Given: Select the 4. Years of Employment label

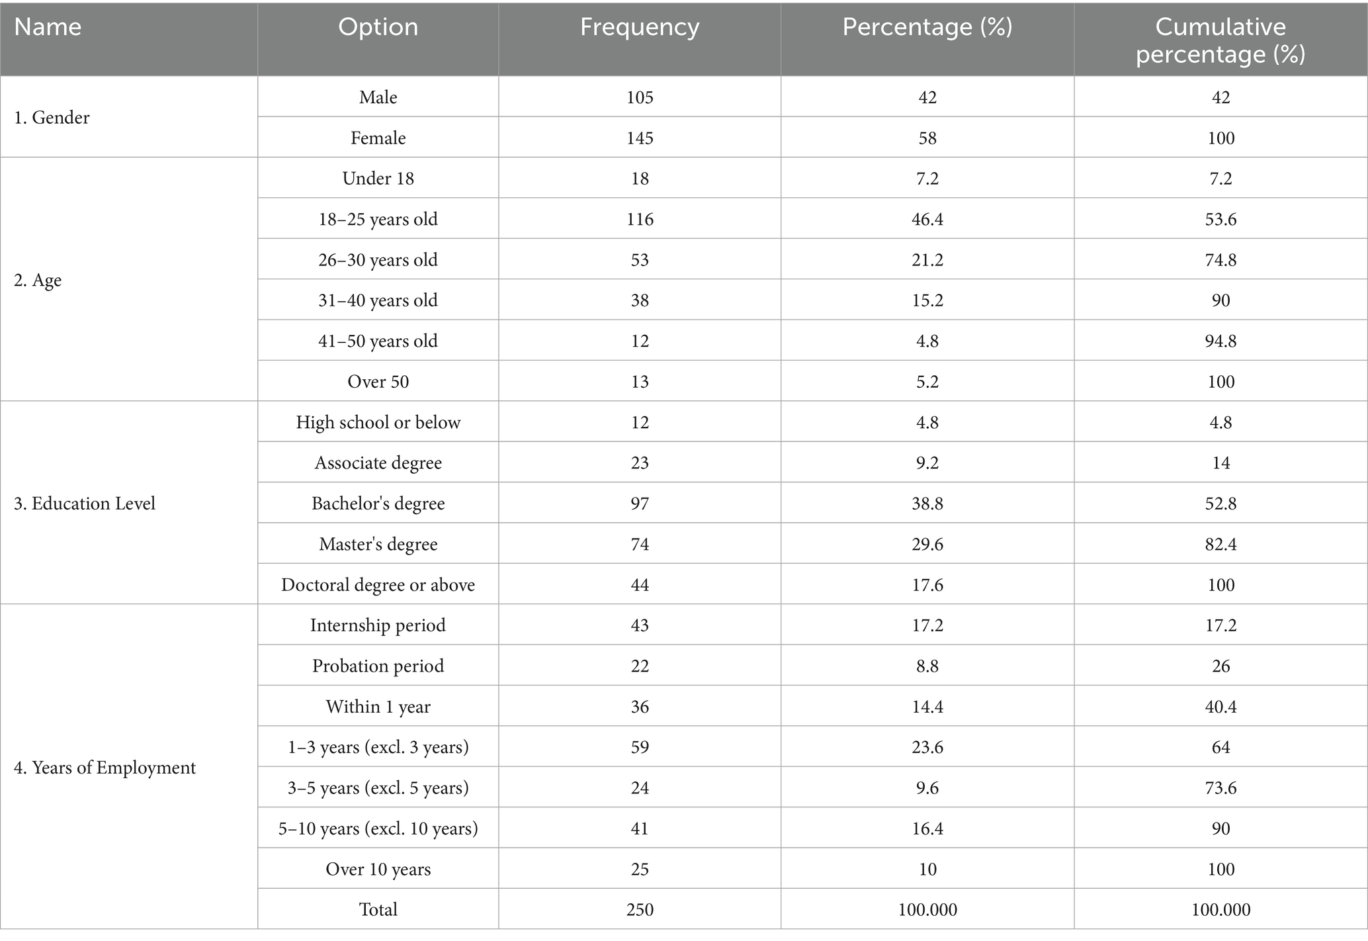Looking at the screenshot, I should [105, 768].
